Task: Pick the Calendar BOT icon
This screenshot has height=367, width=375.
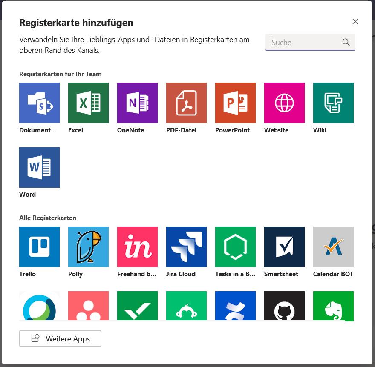Action: (333, 247)
